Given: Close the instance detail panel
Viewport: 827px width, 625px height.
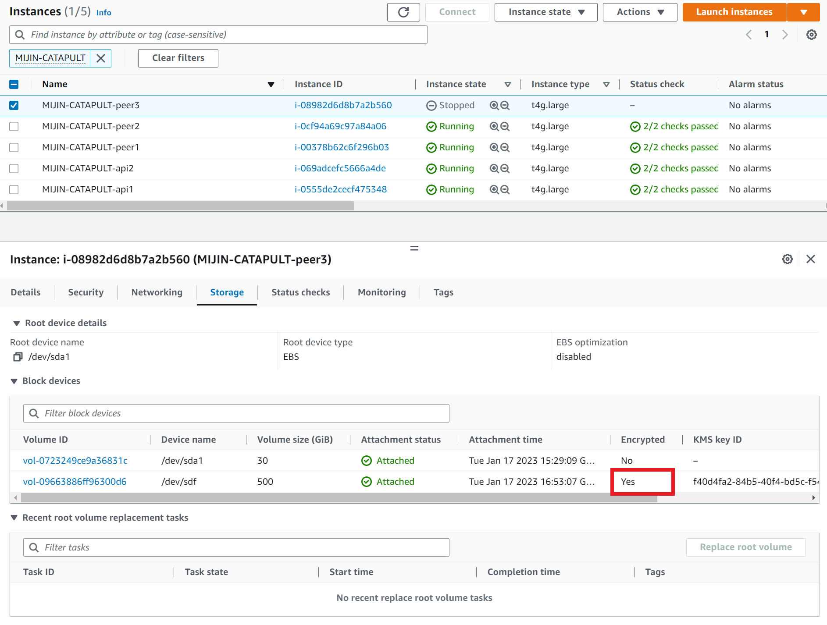Looking at the screenshot, I should pyautogui.click(x=811, y=259).
